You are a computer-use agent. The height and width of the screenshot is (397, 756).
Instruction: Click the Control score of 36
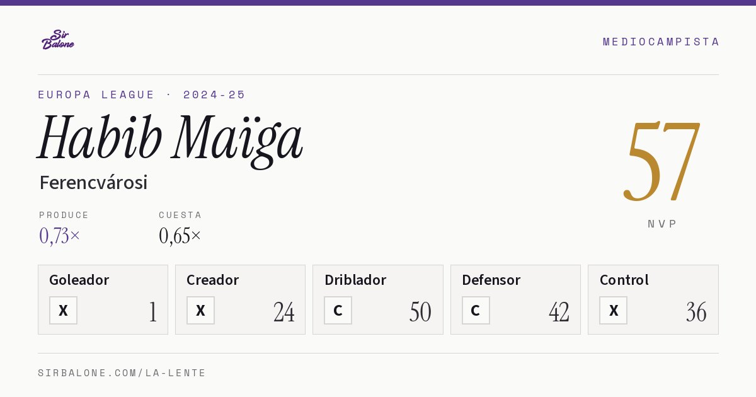[x=696, y=312]
